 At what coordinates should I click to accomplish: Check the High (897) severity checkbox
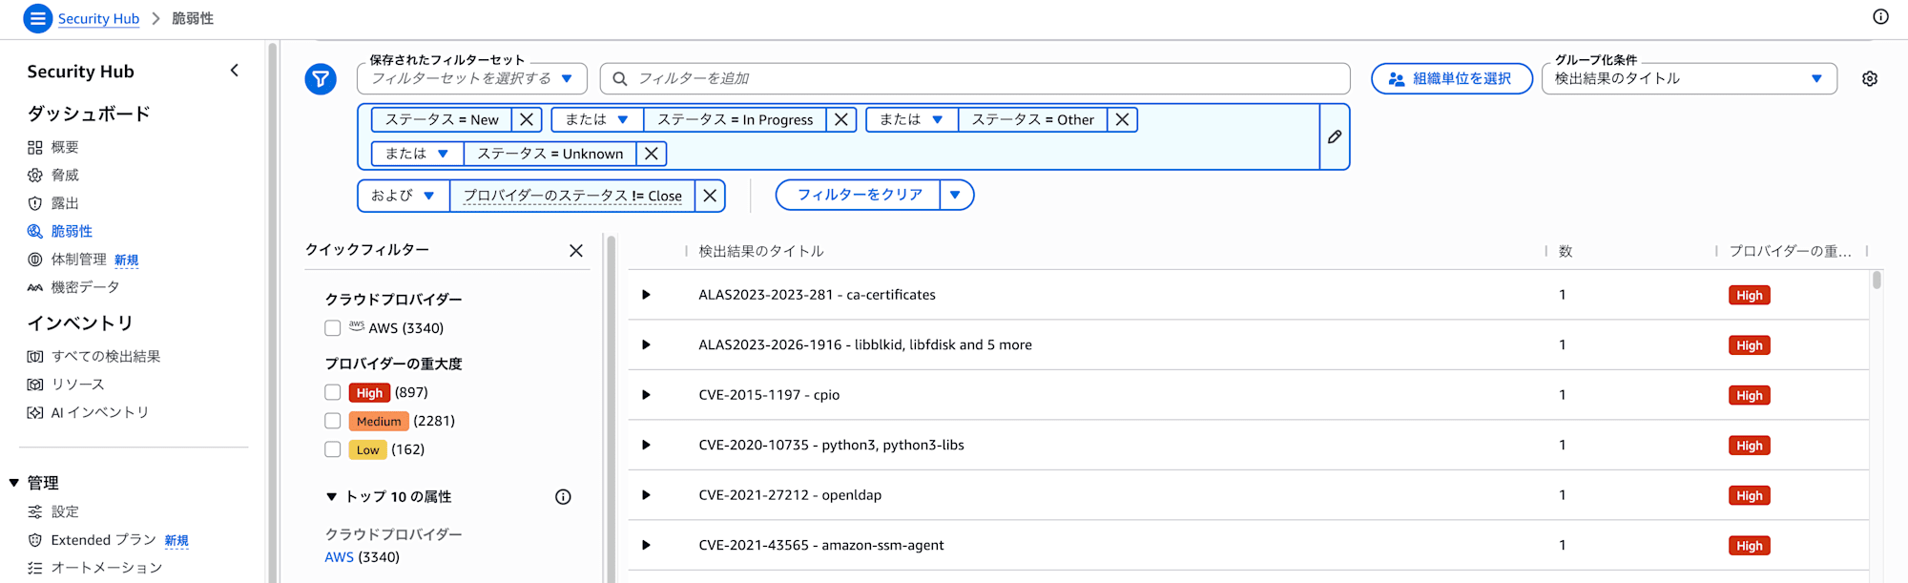coord(333,392)
